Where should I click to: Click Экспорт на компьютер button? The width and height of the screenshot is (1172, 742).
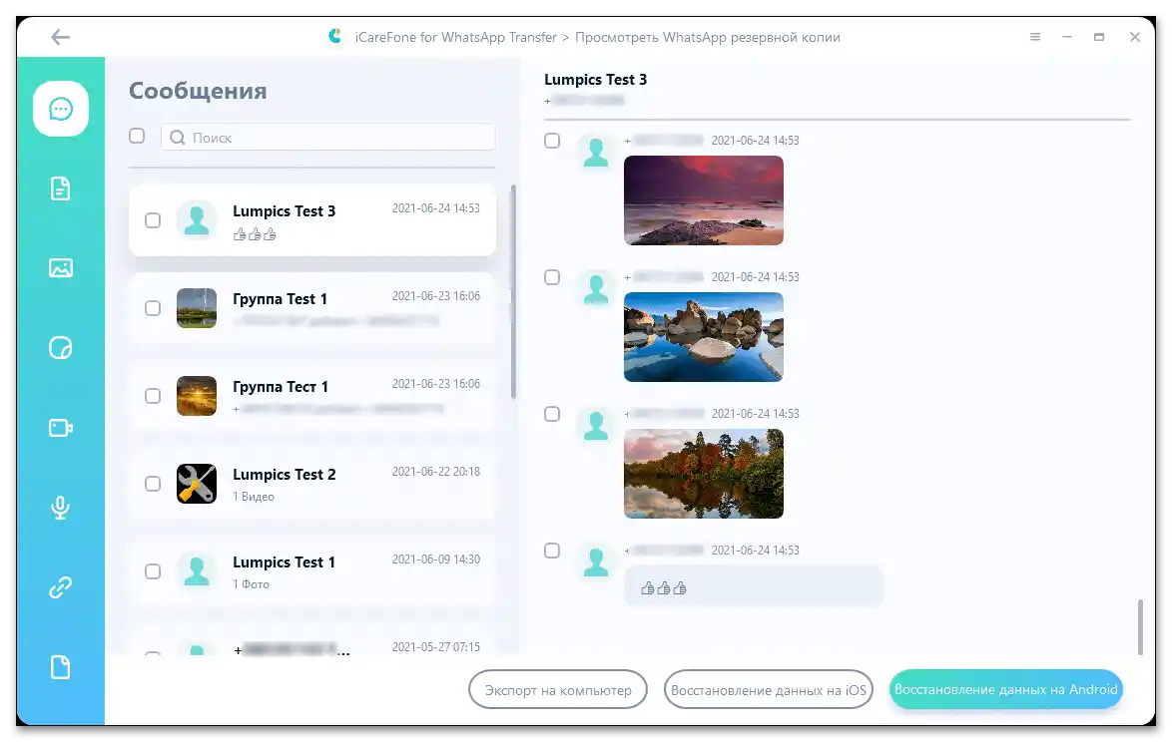pyautogui.click(x=558, y=690)
